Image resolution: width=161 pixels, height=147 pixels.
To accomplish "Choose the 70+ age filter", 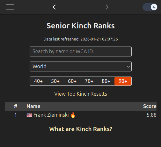I will pos(89,81).
